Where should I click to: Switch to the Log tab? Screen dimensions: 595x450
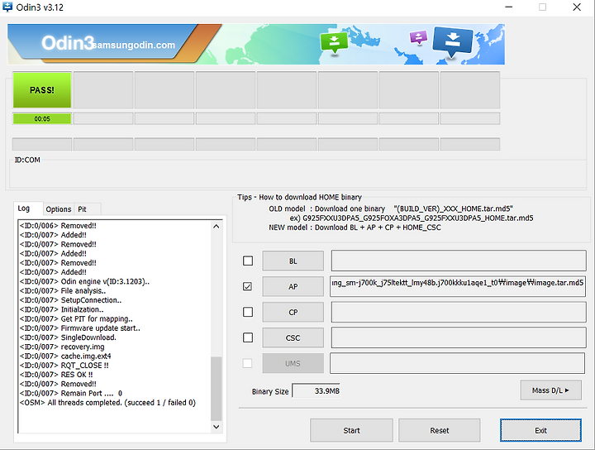coord(24,208)
